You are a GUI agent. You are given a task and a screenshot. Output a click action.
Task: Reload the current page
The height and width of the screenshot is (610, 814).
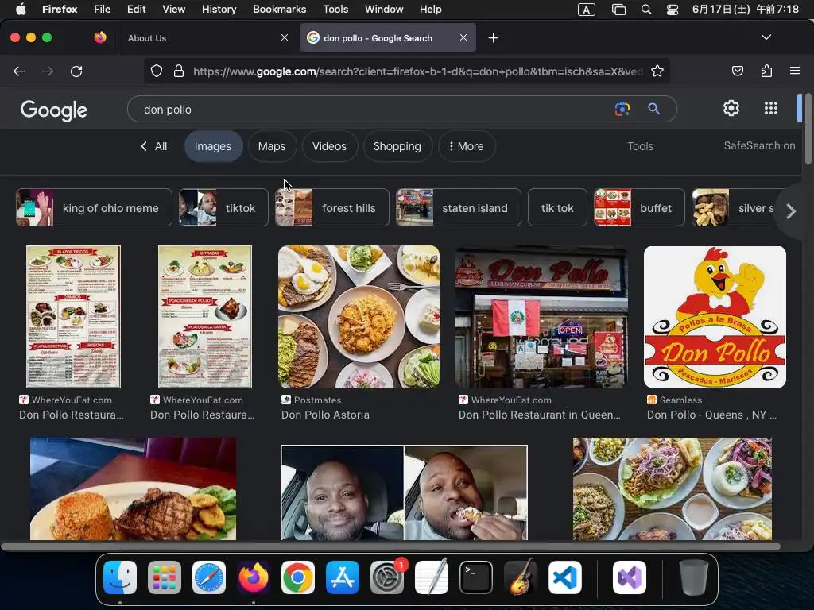76,71
